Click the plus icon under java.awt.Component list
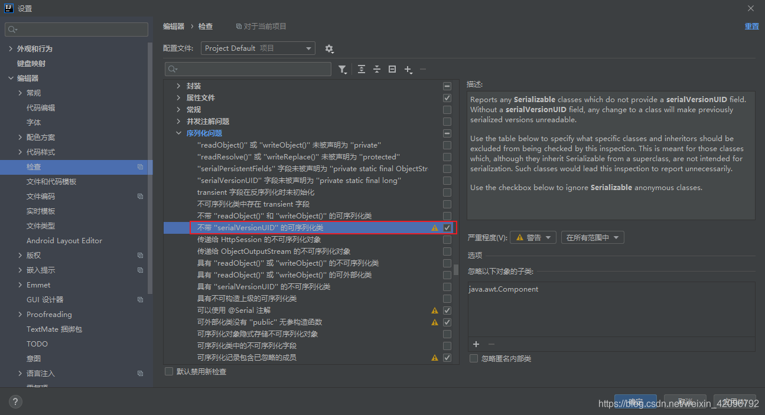The height and width of the screenshot is (415, 765). pyautogui.click(x=476, y=344)
